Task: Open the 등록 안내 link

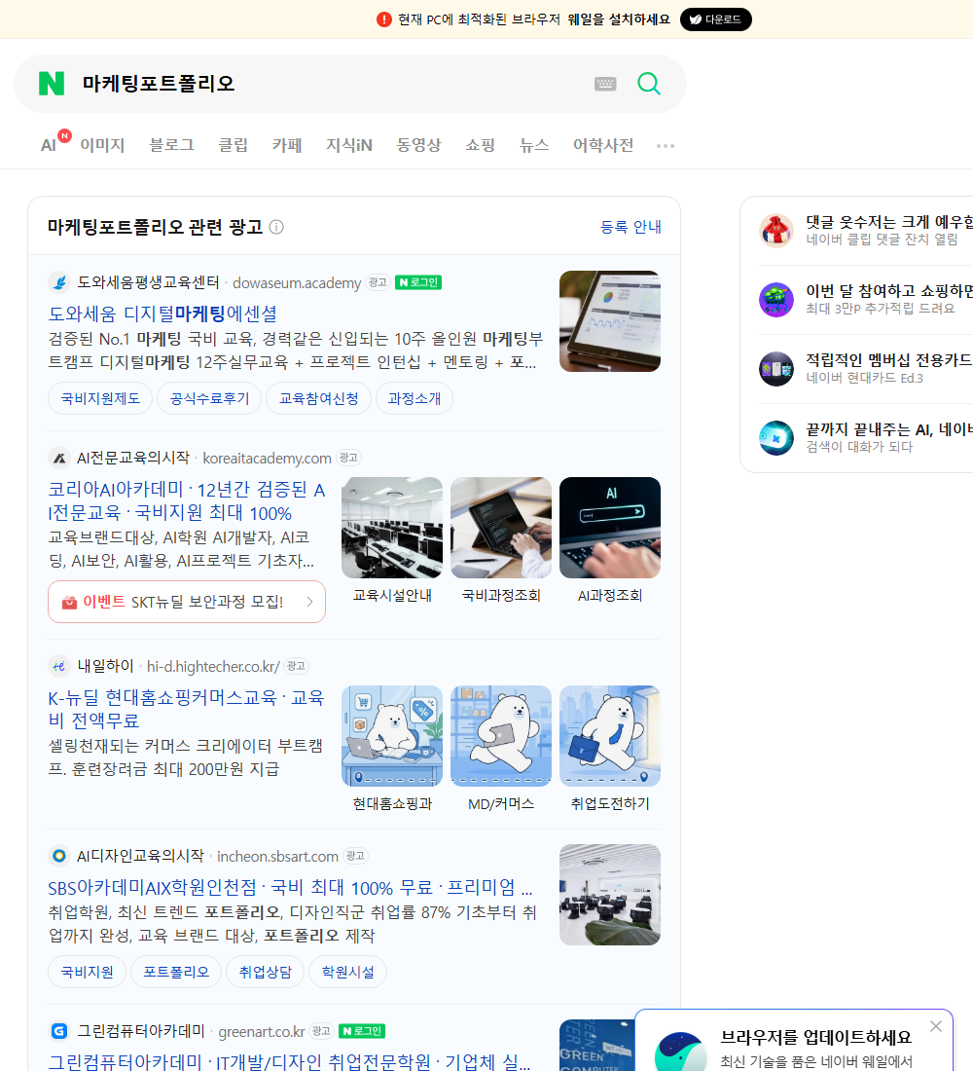Action: [x=631, y=227]
